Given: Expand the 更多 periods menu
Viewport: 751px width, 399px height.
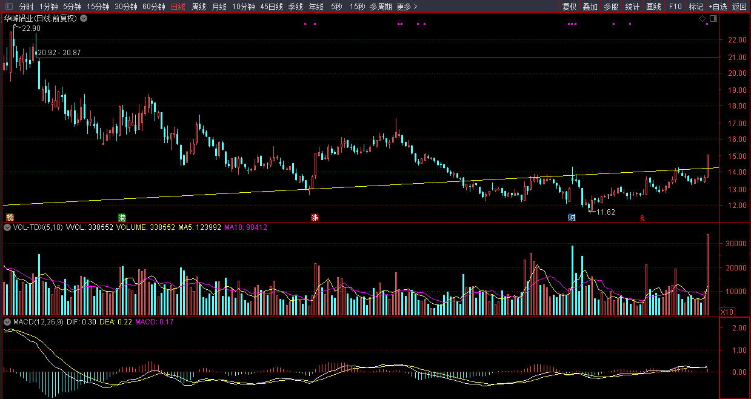Looking at the screenshot, I should pos(407,7).
